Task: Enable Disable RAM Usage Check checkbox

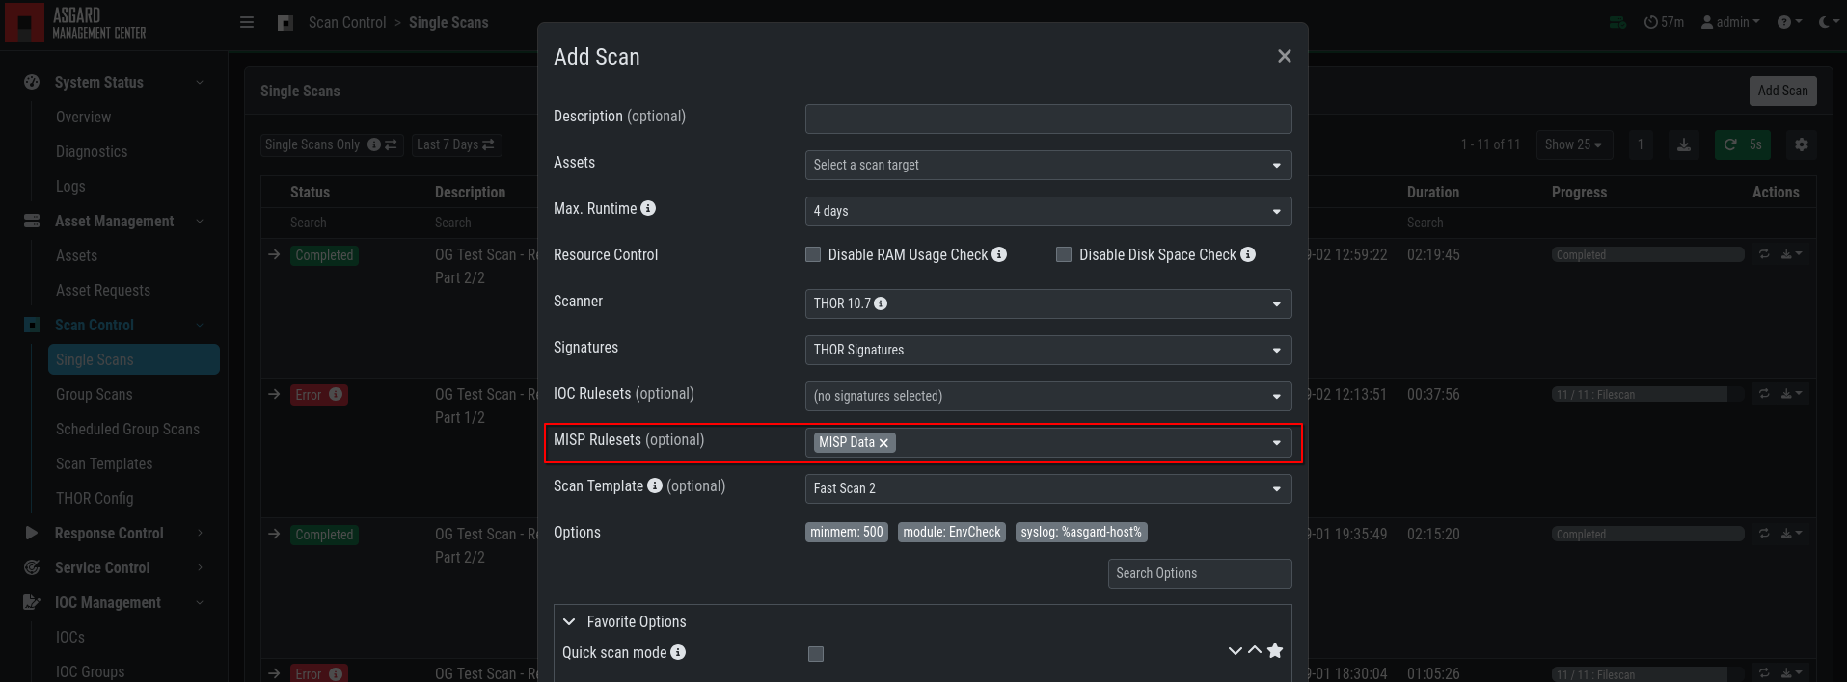Action: [813, 254]
